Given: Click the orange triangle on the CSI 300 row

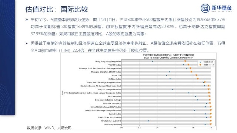Looking at the screenshot, I should pyautogui.click(x=191, y=72).
